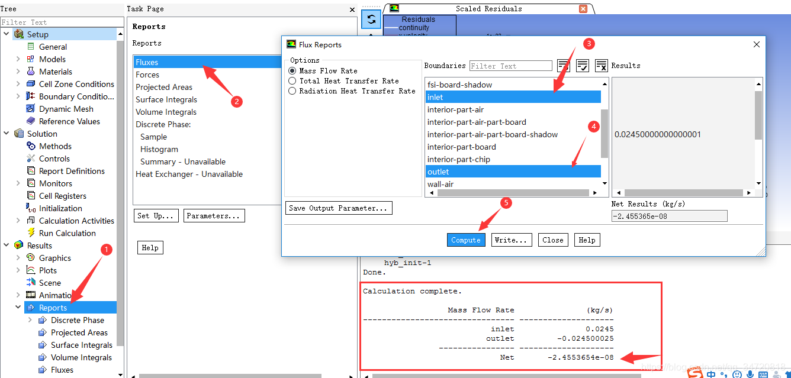Expand the Models tree node
This screenshot has height=378, width=791.
point(18,59)
